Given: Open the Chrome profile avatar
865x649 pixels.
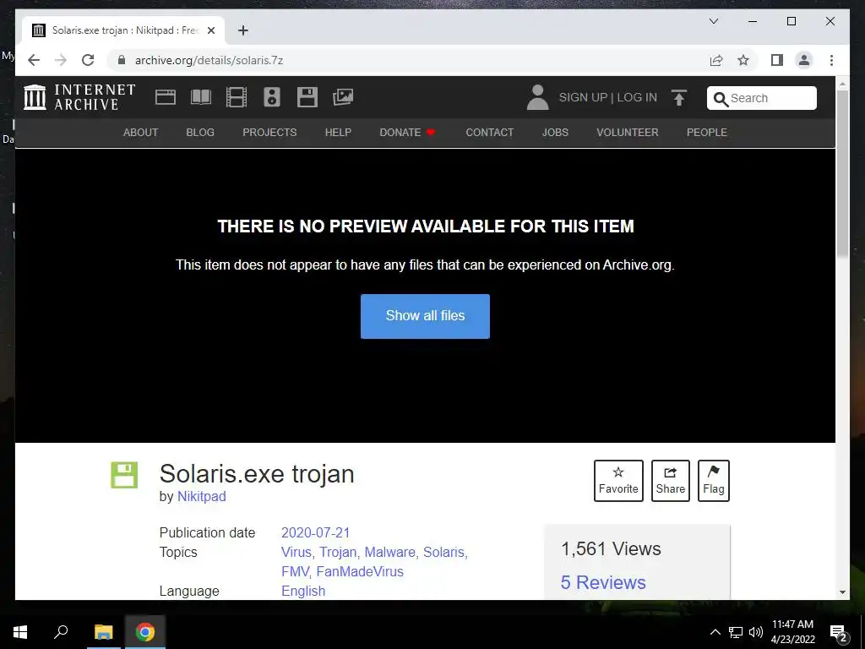Looking at the screenshot, I should click(x=804, y=60).
